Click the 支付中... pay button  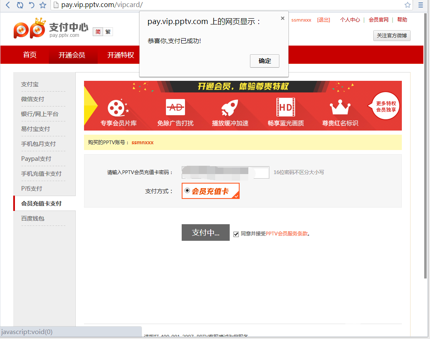point(205,232)
